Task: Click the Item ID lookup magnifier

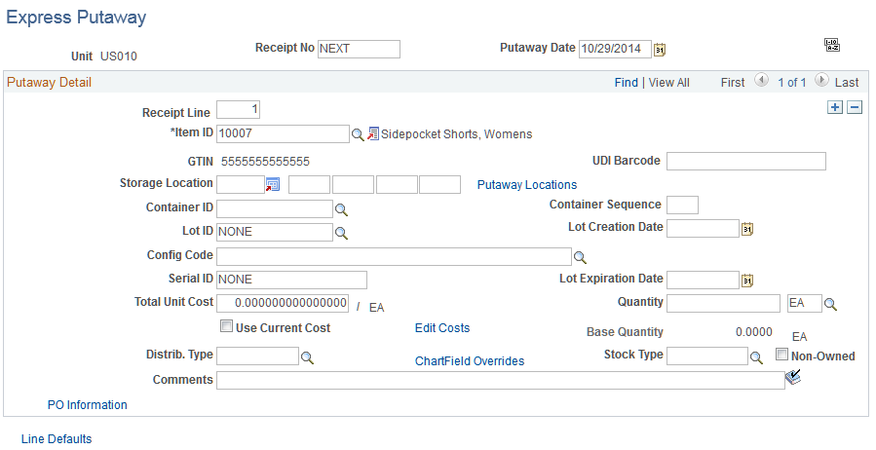Action: click(358, 134)
